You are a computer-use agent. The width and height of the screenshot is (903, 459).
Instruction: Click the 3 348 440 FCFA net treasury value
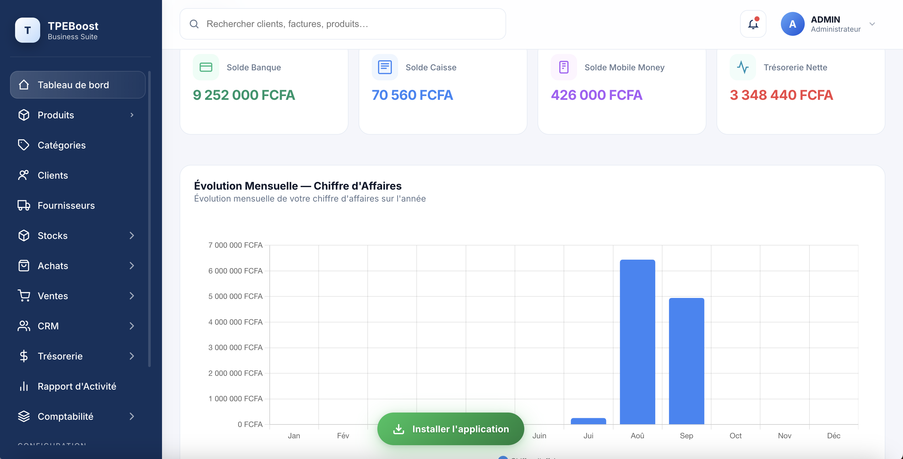tap(781, 95)
